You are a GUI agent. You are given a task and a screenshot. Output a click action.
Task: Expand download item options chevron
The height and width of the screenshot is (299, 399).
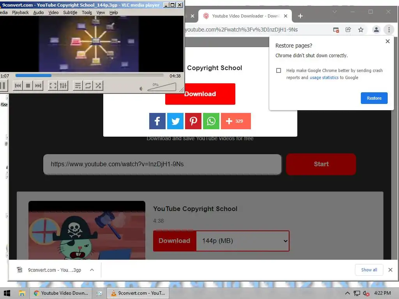click(92, 270)
